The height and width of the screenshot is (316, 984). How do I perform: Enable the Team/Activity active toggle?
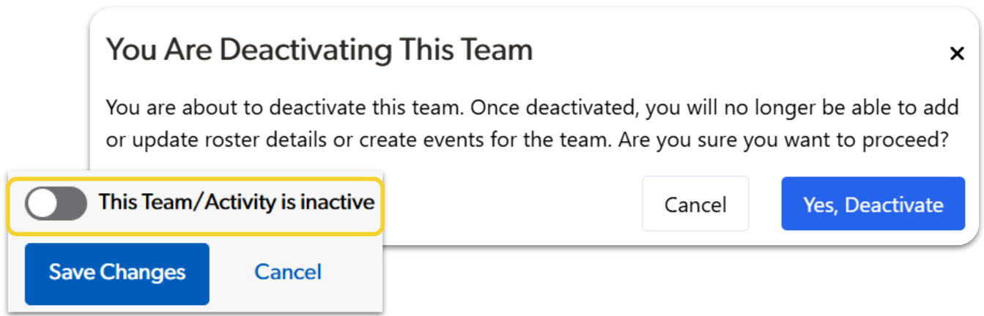point(56,203)
